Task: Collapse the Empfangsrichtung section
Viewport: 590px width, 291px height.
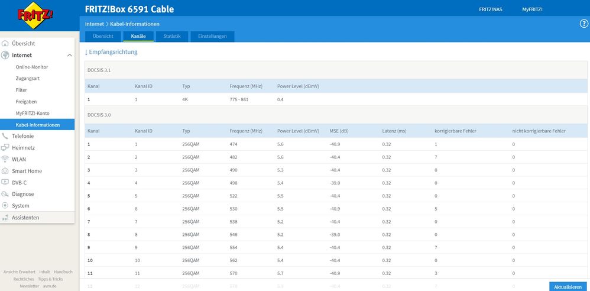Action: click(x=111, y=52)
